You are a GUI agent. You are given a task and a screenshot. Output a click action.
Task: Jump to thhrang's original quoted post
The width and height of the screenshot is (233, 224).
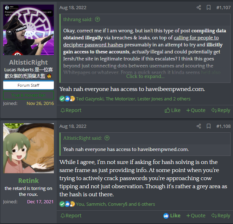(97, 19)
